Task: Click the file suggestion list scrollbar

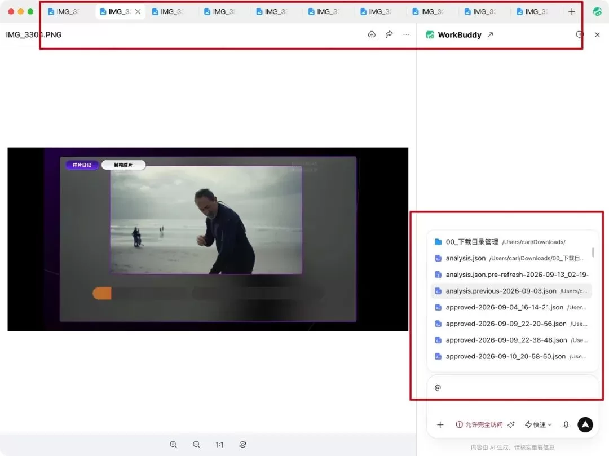Action: click(593, 253)
